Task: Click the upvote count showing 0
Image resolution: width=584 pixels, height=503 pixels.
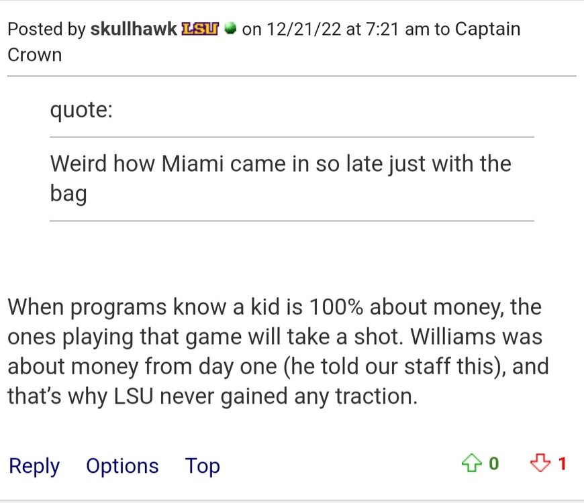Action: click(x=493, y=463)
